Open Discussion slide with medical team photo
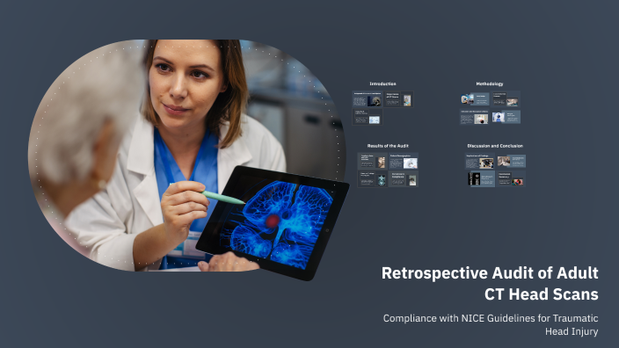Viewport: 619px width, 348px height. pos(480,161)
